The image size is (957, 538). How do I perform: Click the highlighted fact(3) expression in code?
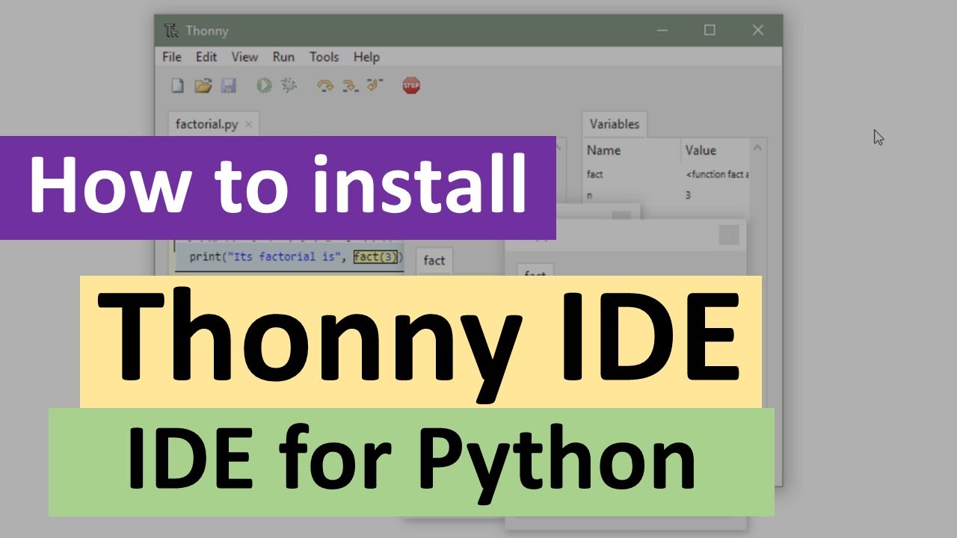point(377,257)
